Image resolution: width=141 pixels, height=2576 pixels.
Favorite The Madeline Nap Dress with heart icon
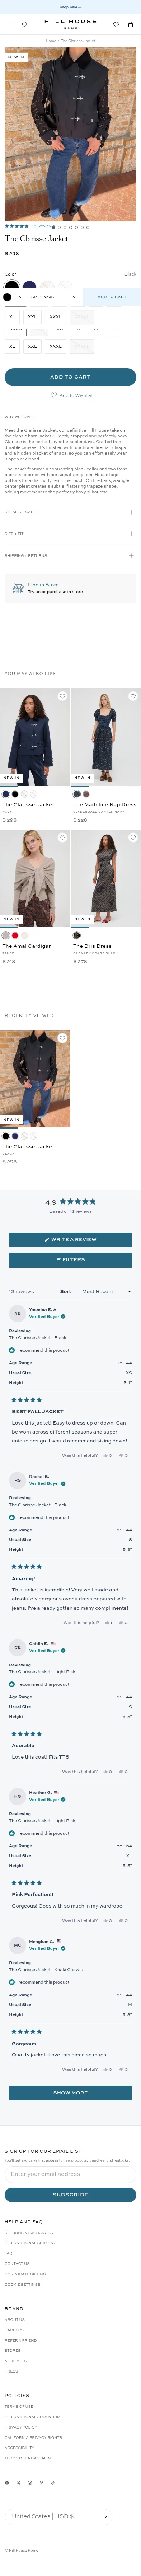[x=133, y=696]
